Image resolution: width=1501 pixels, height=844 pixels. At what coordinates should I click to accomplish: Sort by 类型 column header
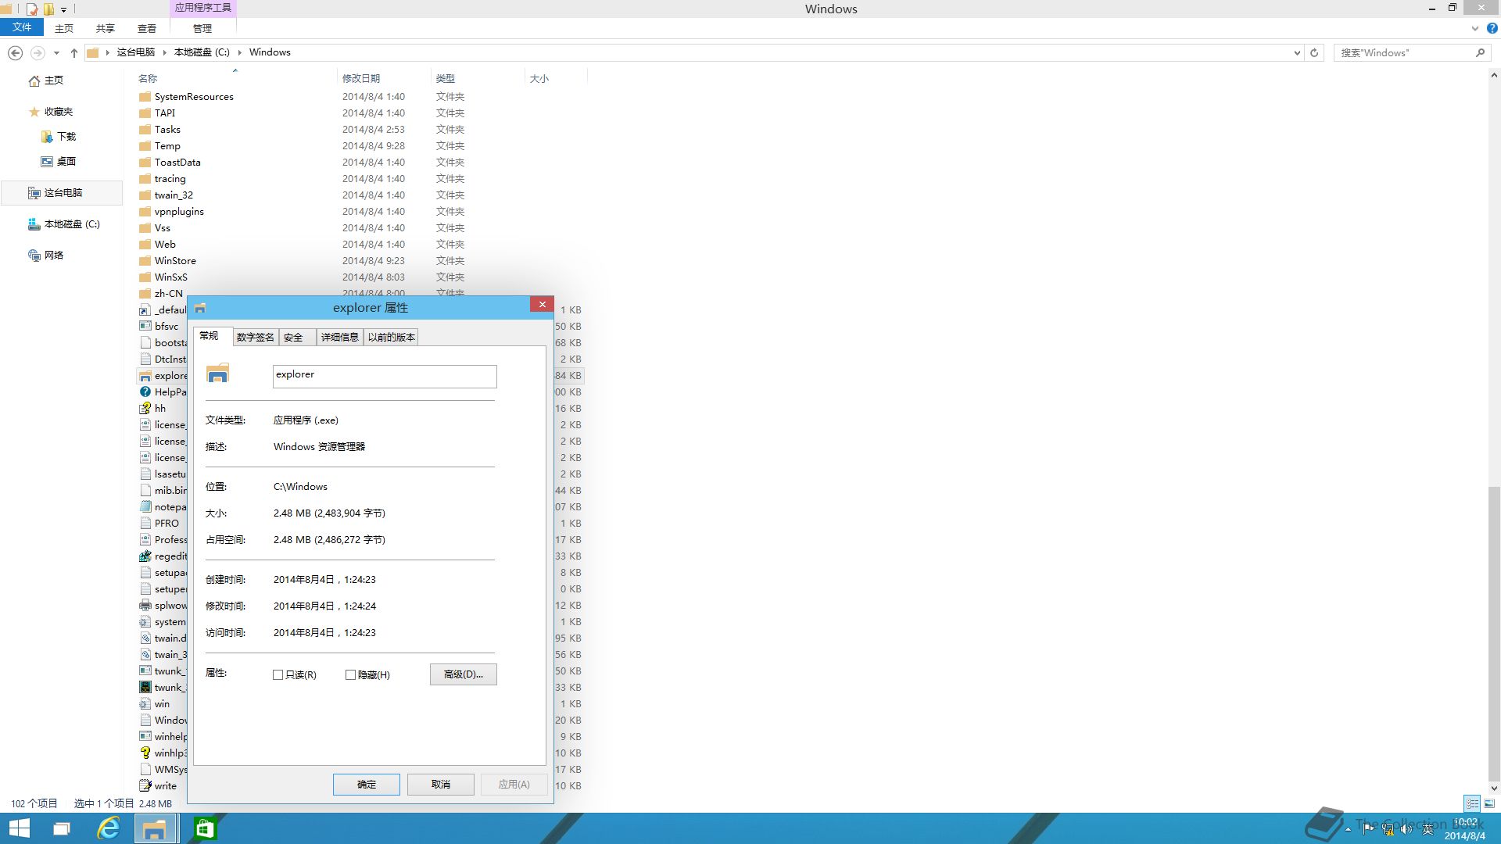[x=477, y=78]
